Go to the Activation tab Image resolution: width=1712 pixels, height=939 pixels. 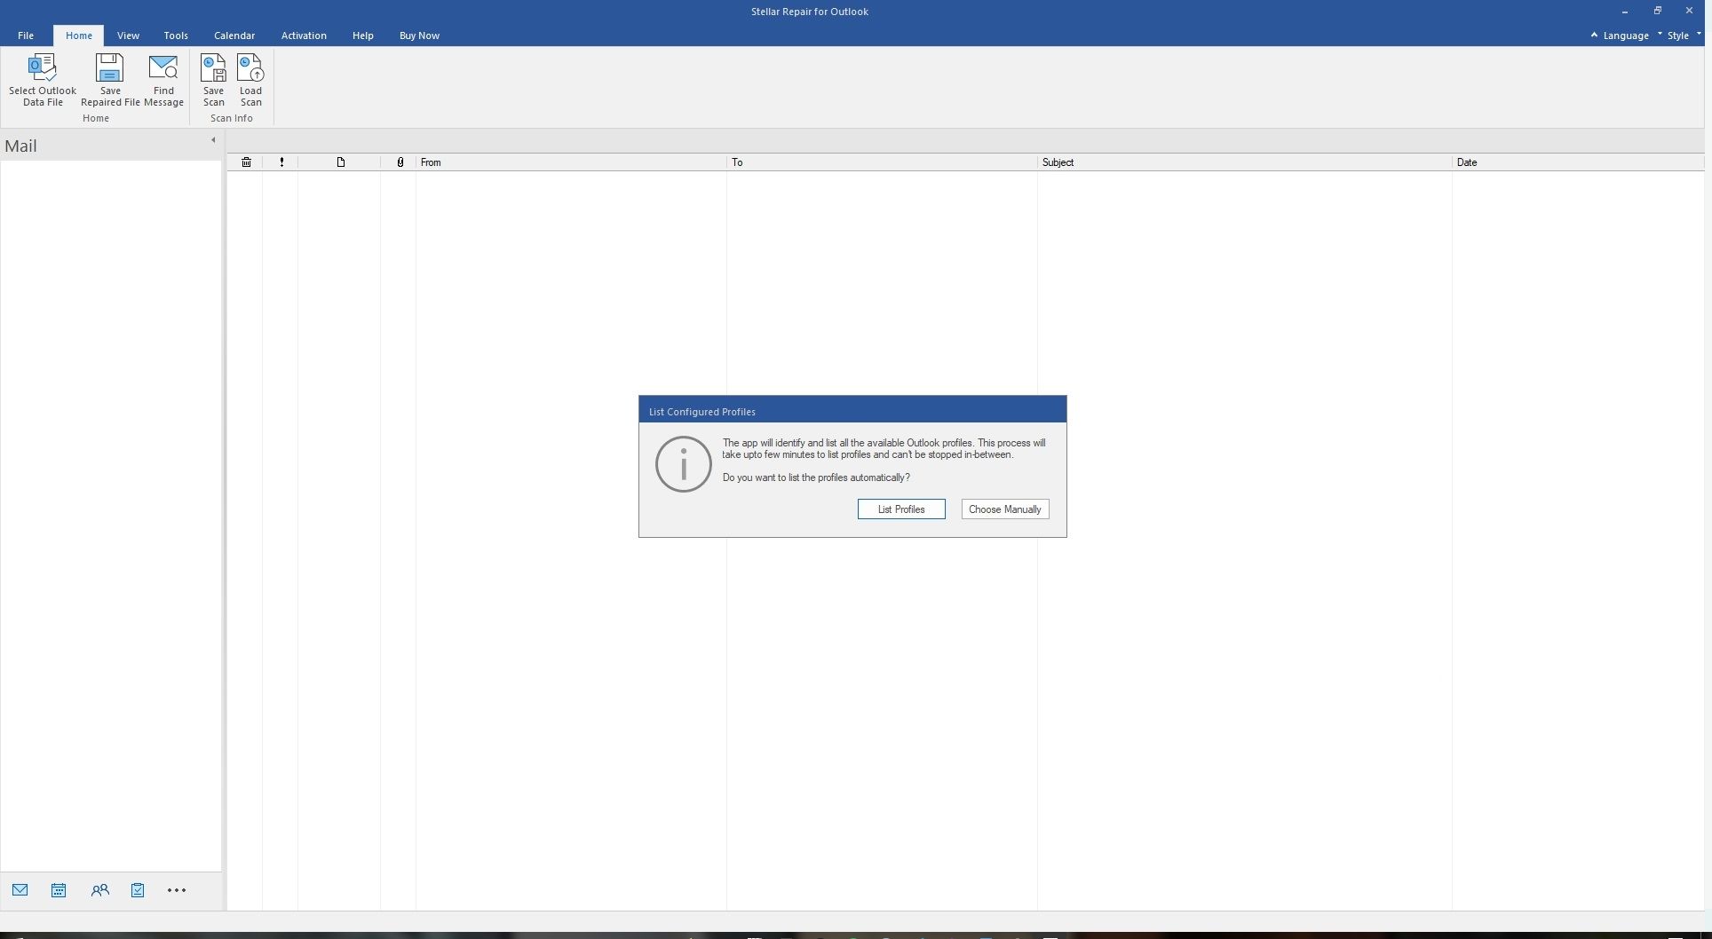tap(304, 36)
